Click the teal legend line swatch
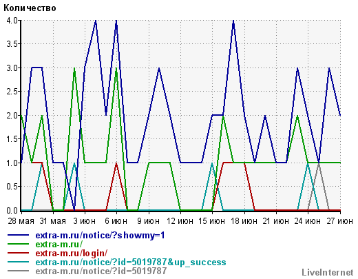This screenshot has width=358, height=279. pyautogui.click(x=18, y=262)
